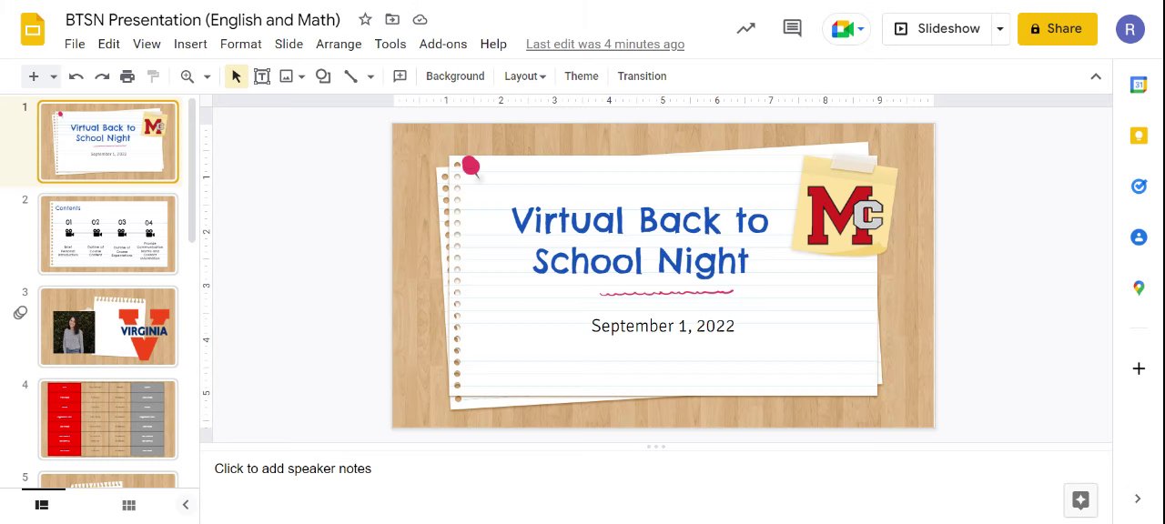Open the Add-ons menu
This screenshot has width=1165, height=524.
(x=443, y=44)
